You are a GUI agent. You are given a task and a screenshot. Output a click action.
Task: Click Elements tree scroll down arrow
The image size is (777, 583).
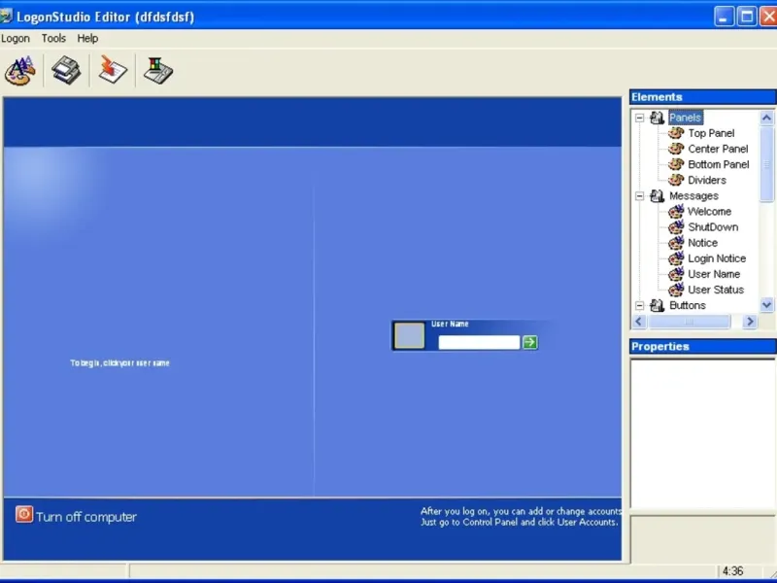[x=766, y=304]
